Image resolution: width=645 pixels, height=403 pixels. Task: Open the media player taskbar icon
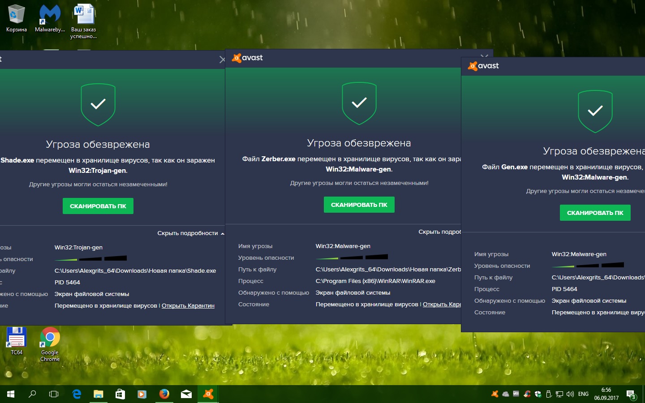point(142,394)
